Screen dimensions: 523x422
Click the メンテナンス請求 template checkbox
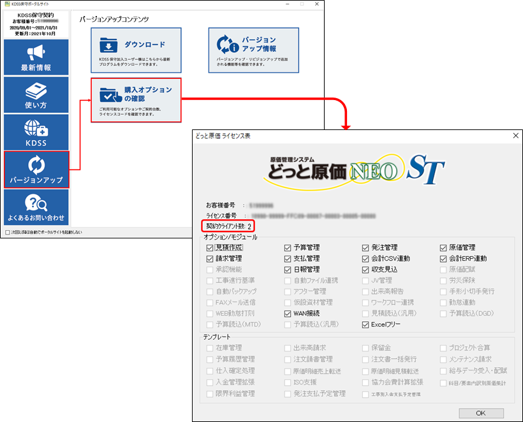point(443,360)
